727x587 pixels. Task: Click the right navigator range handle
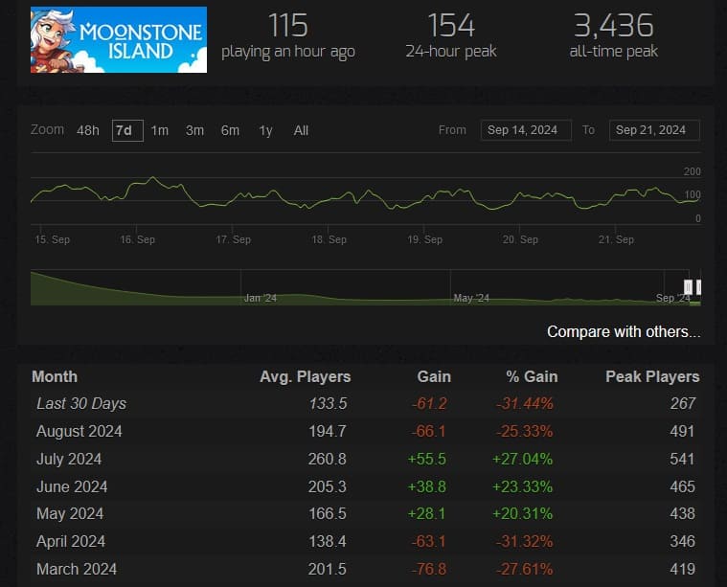700,287
